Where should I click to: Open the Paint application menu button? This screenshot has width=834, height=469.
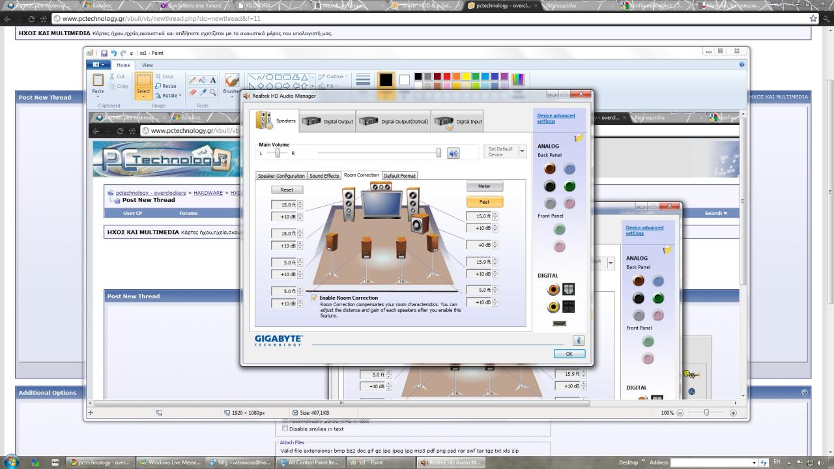click(x=99, y=64)
